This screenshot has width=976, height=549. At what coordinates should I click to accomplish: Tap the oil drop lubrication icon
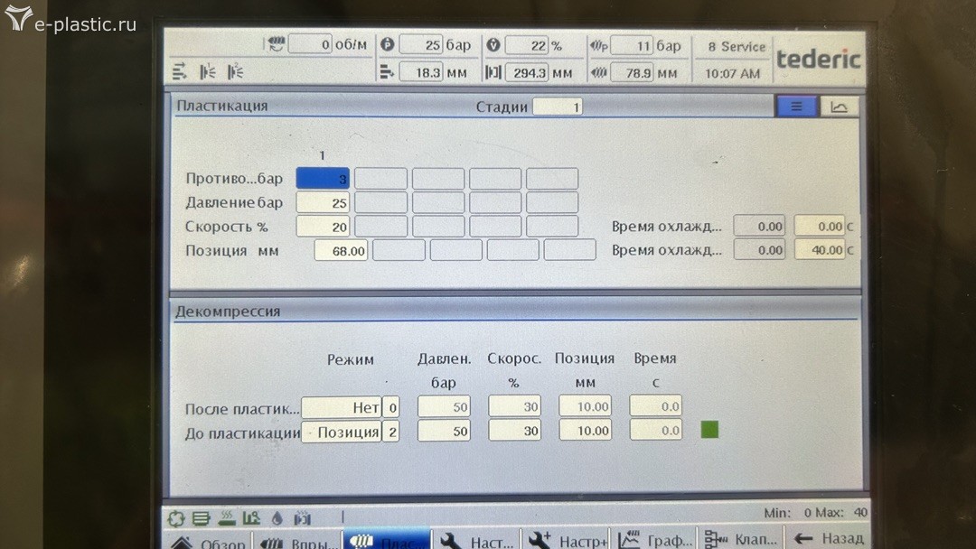tap(277, 518)
